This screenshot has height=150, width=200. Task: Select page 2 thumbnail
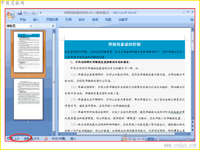(x=28, y=99)
